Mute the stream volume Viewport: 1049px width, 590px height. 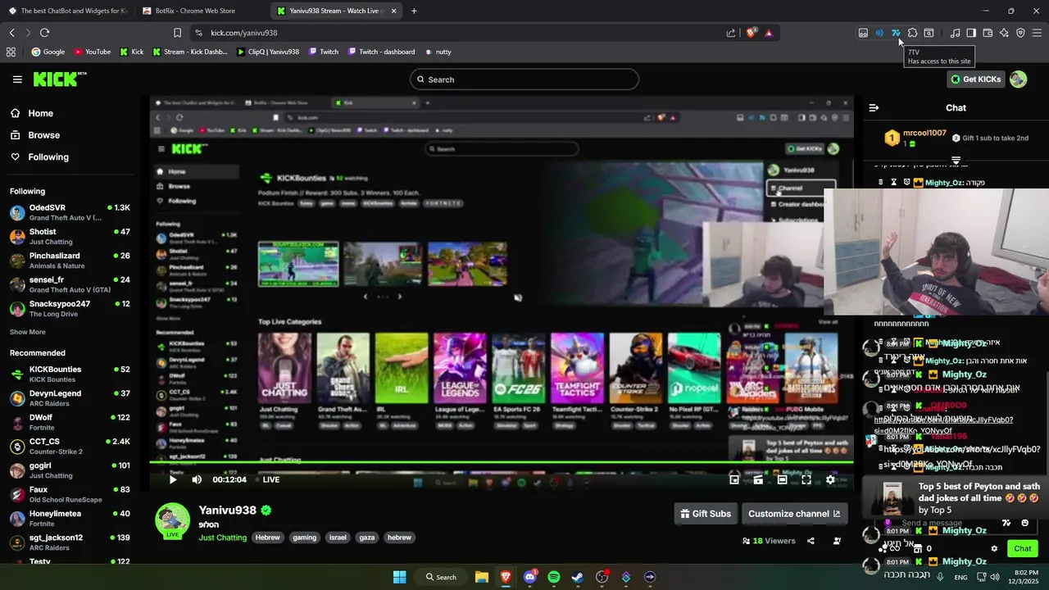[197, 479]
